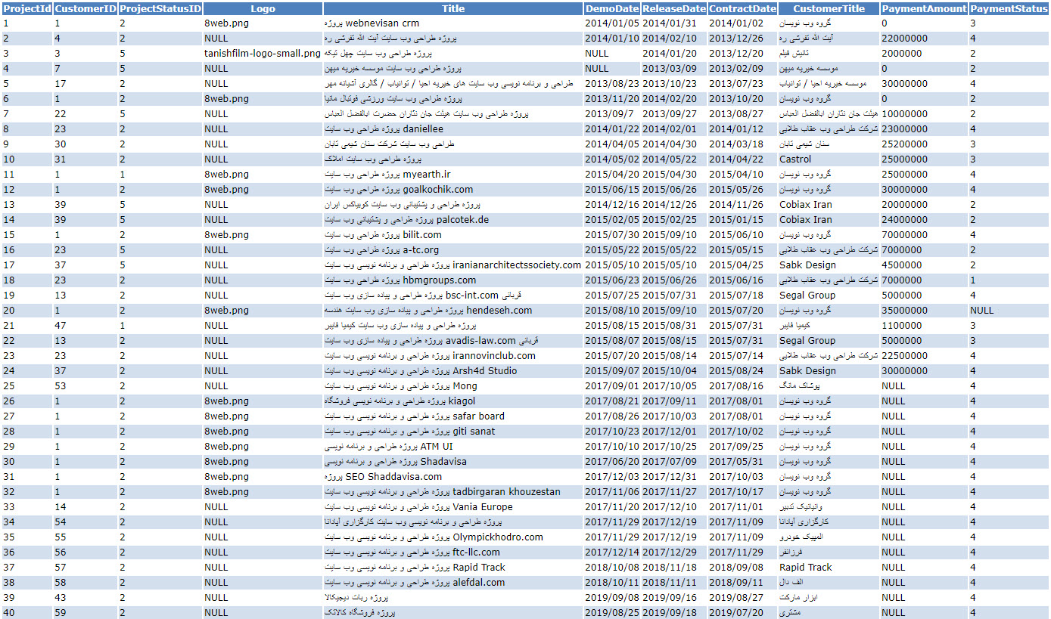The width and height of the screenshot is (1051, 619).
Task: Select the Castrol customer title cell
Action: point(795,159)
